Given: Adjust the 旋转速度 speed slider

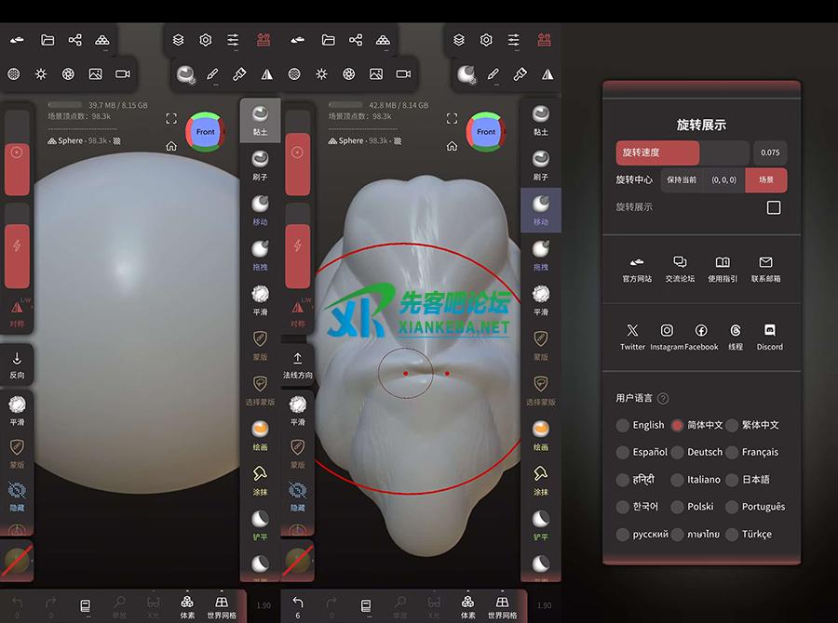Looking at the screenshot, I should [x=682, y=153].
